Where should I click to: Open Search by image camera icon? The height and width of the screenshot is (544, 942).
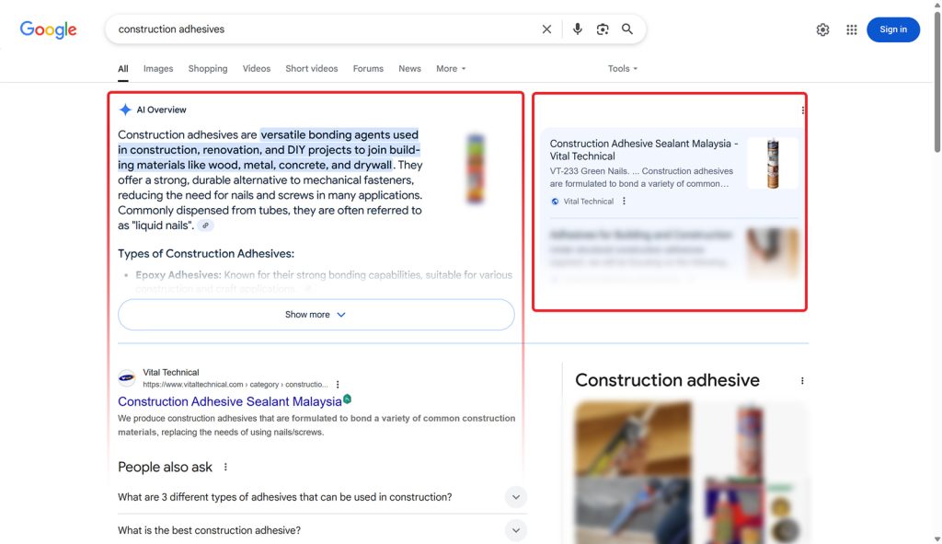pyautogui.click(x=602, y=29)
